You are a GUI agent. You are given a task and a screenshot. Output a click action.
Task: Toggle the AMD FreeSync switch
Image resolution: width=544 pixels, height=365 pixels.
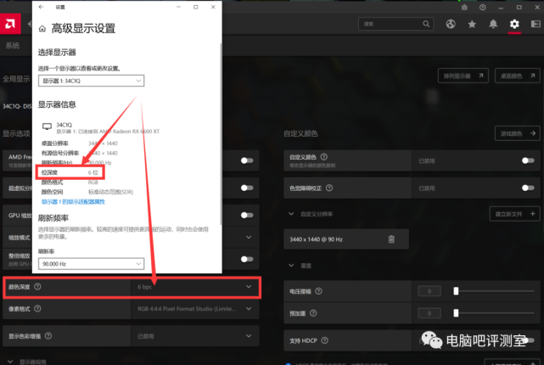click(247, 160)
